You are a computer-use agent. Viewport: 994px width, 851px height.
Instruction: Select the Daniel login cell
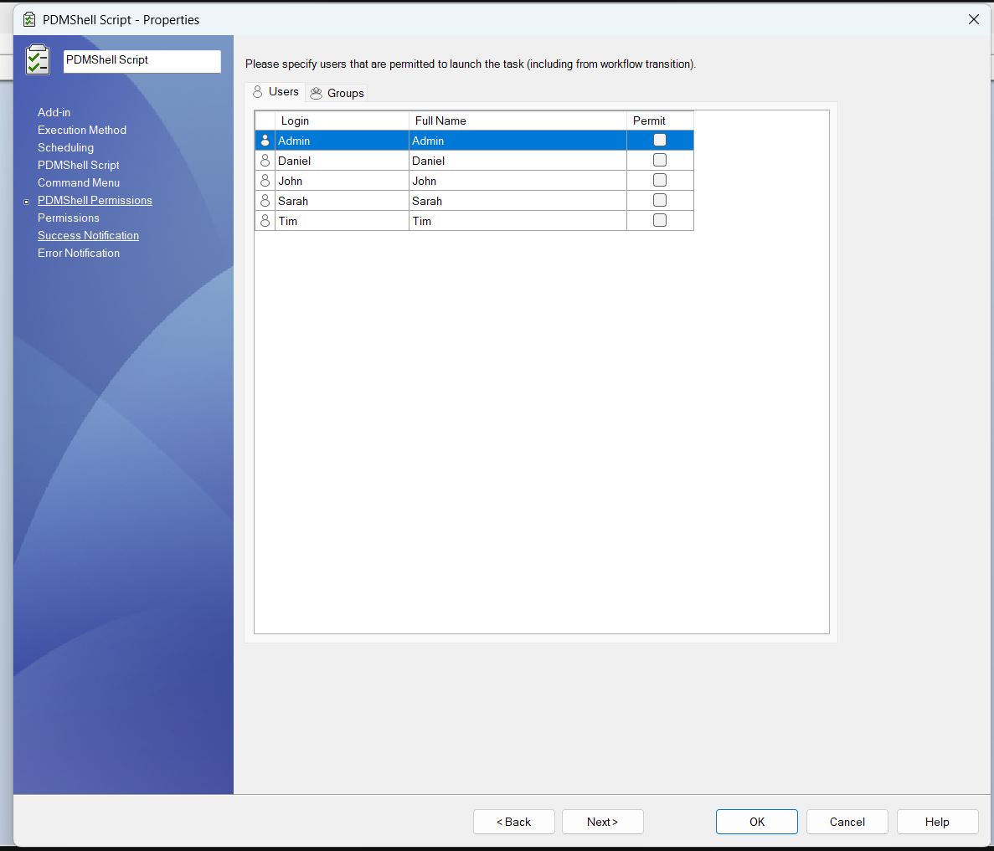click(342, 161)
